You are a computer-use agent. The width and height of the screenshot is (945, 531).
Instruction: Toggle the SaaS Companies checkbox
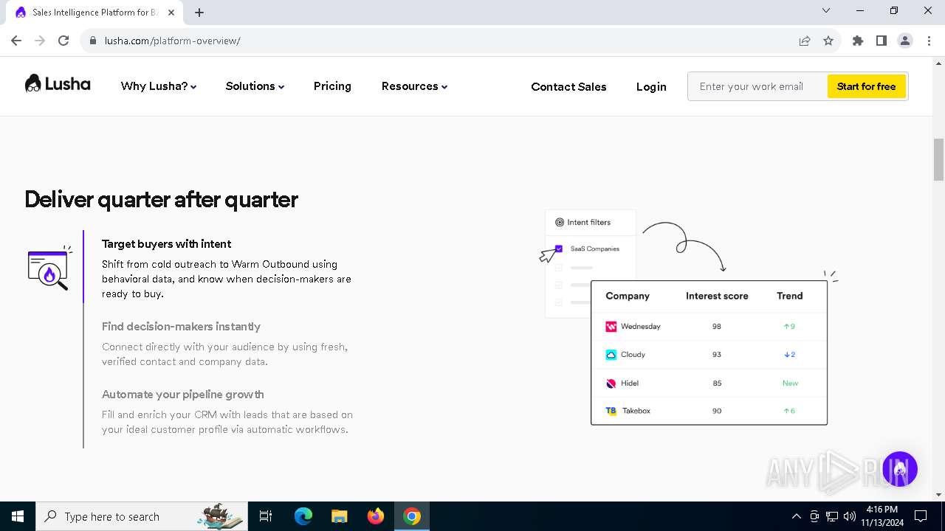click(559, 249)
